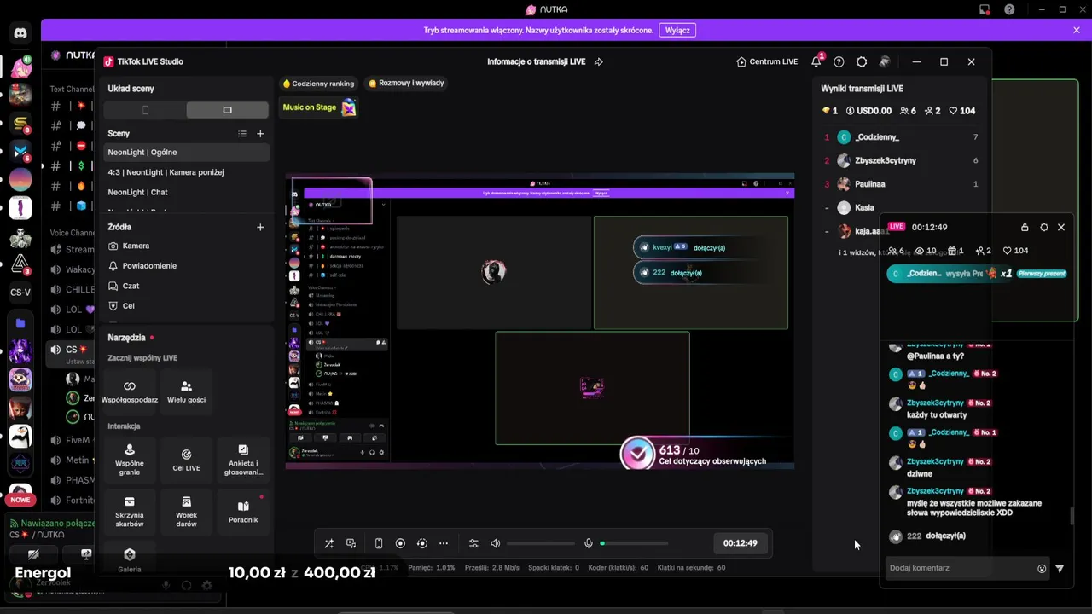1092x614 pixels.
Task: Share the LIVE stream info arrow
Action: [599, 61]
